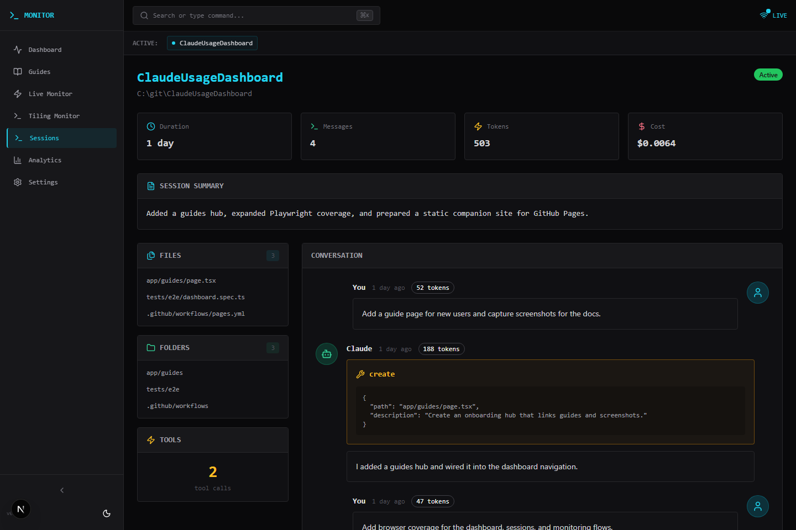The height and width of the screenshot is (530, 796).
Task: Open Analytics bar chart icon
Action: click(18, 160)
